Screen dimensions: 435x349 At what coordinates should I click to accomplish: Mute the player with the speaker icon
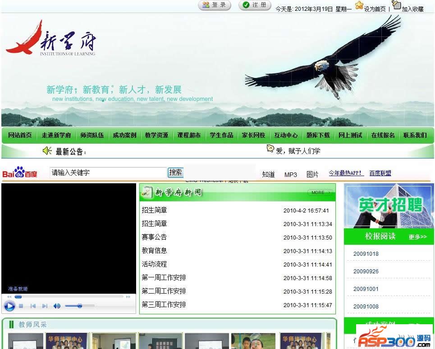click(x=57, y=306)
